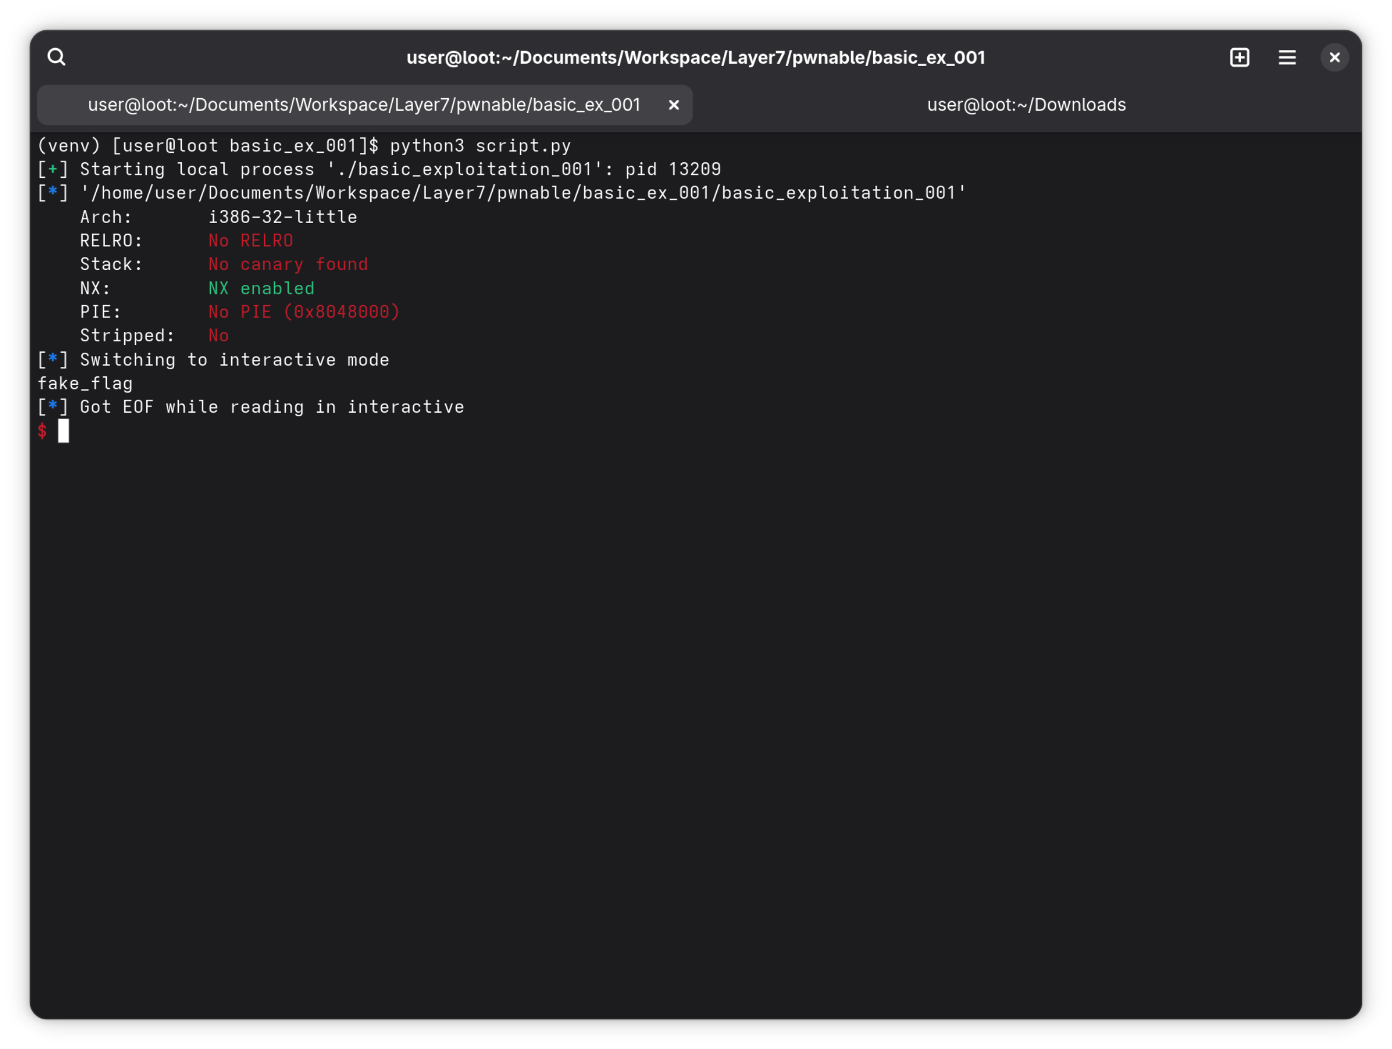Open the terminal search icon
The image size is (1392, 1049).
pos(56,57)
